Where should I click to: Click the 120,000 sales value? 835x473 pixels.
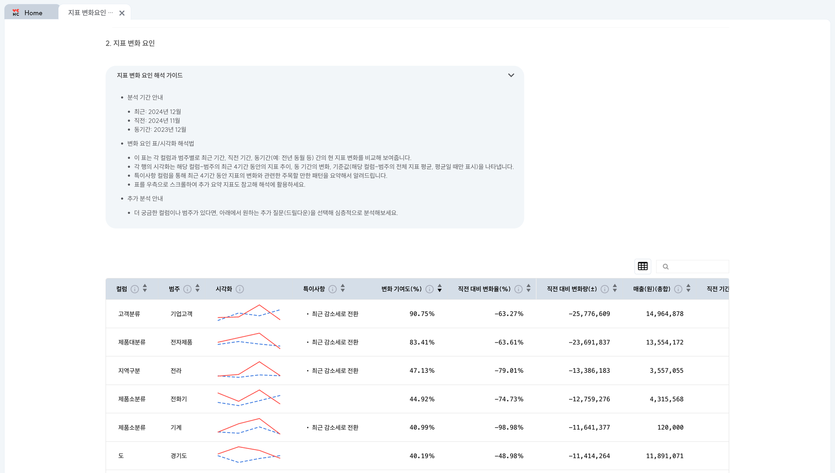(671, 427)
